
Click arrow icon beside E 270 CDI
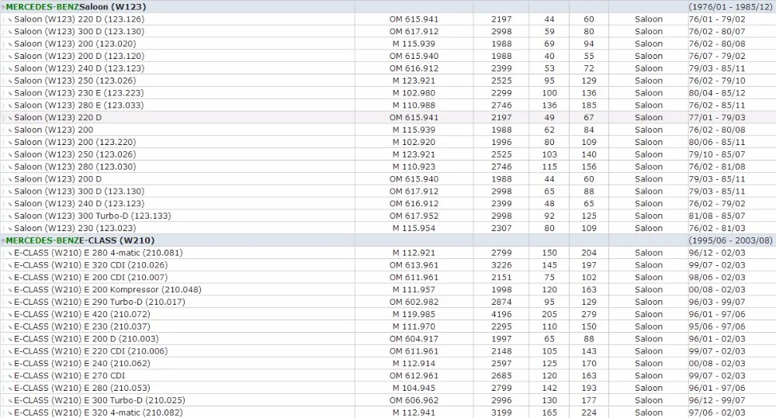coord(10,377)
